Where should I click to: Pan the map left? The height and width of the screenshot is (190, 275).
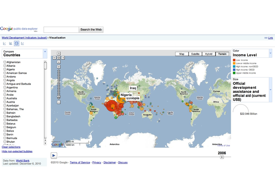point(55,58)
